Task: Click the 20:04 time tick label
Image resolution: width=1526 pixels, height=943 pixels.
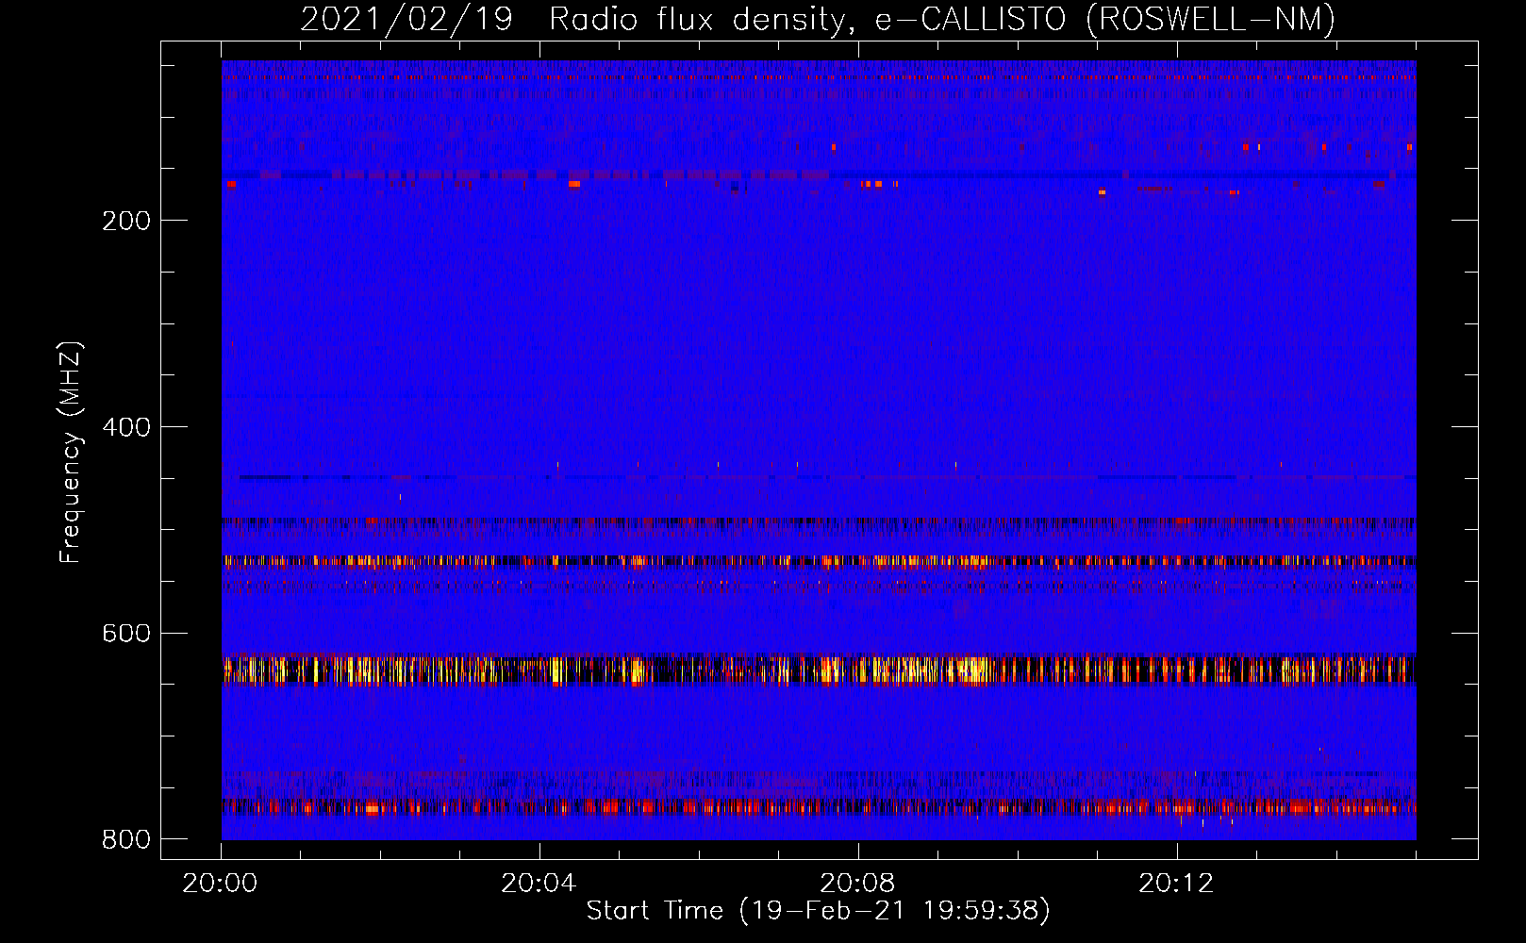Action: (539, 884)
